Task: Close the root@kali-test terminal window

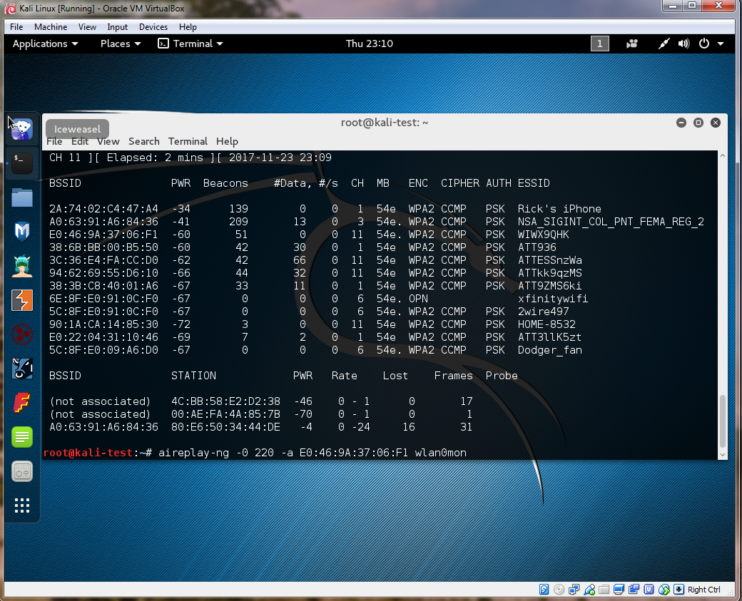Action: pyautogui.click(x=716, y=123)
